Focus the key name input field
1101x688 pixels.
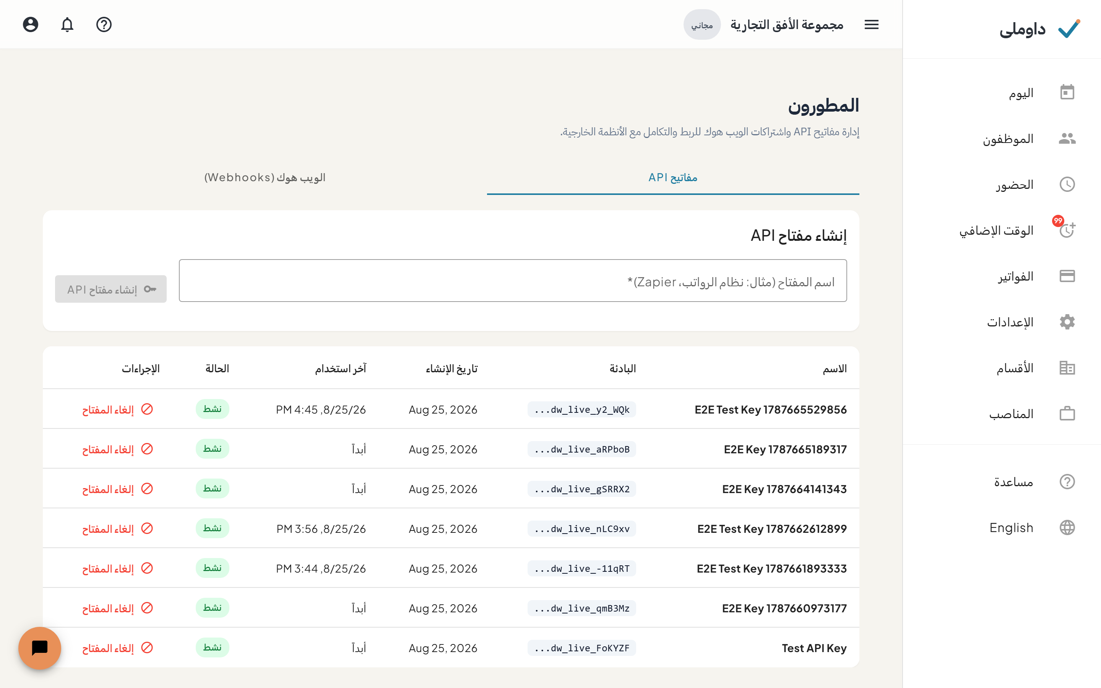[513, 281]
